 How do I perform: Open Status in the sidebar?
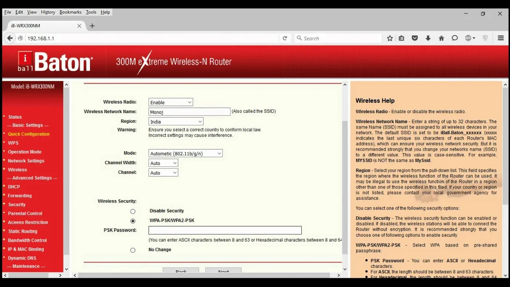(15, 117)
